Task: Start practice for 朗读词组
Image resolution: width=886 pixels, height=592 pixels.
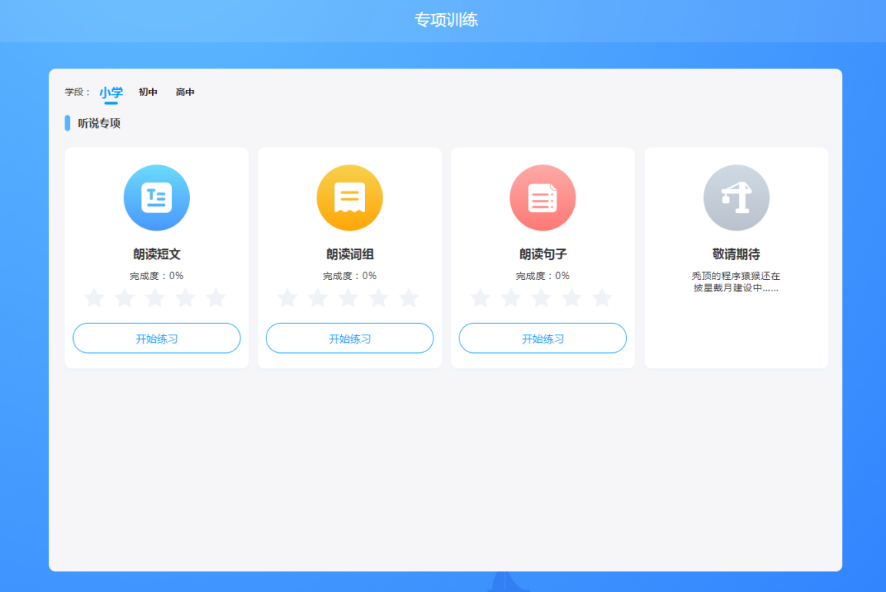Action: pyautogui.click(x=350, y=338)
